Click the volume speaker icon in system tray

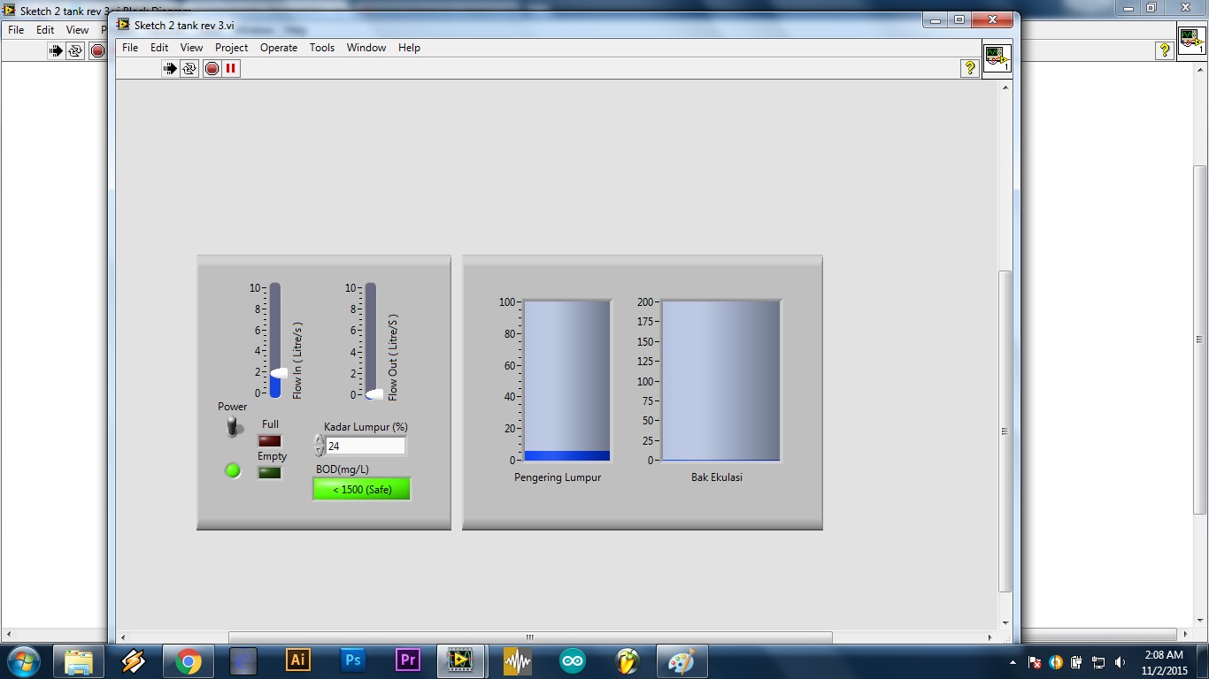click(x=1121, y=662)
